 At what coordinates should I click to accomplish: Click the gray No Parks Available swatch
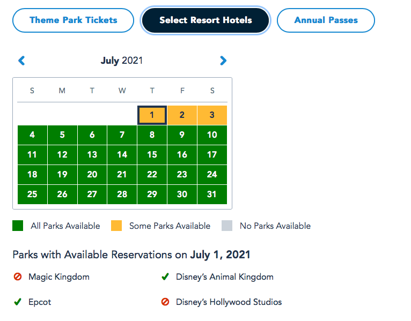tap(227, 226)
